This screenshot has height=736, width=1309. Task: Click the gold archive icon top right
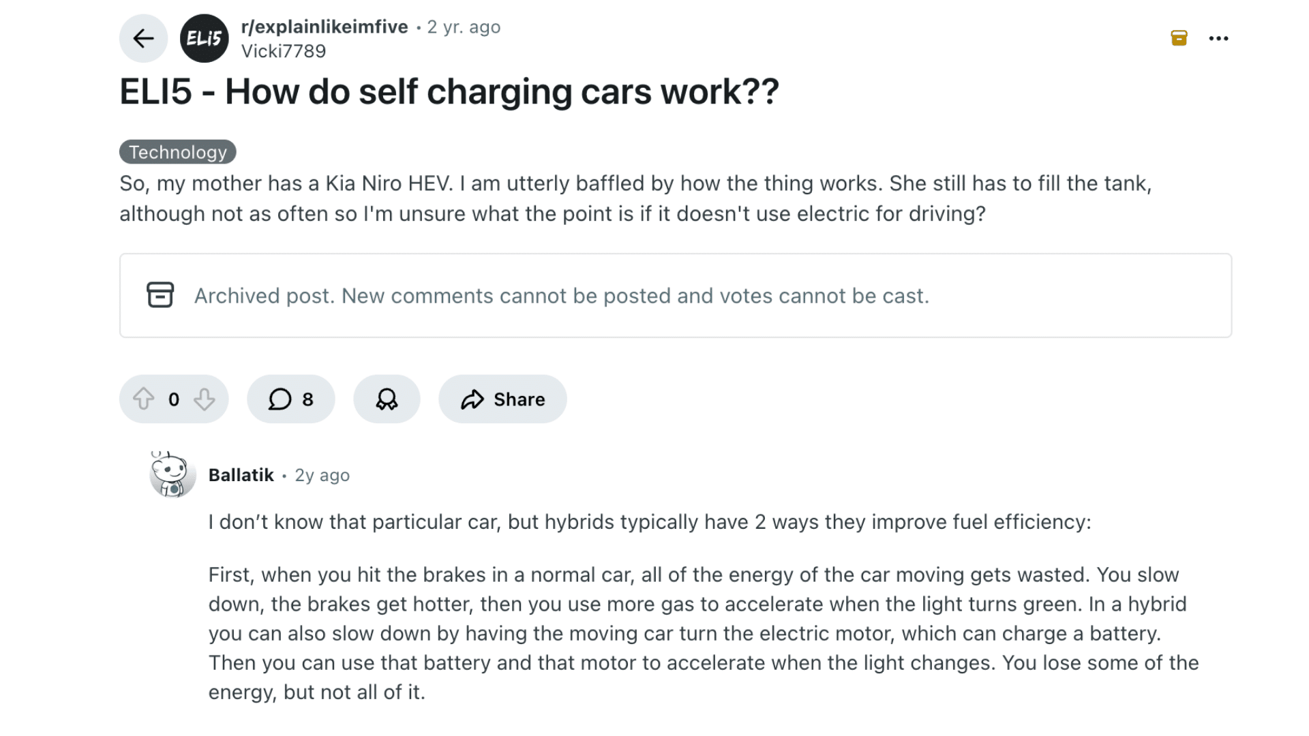pyautogui.click(x=1179, y=38)
